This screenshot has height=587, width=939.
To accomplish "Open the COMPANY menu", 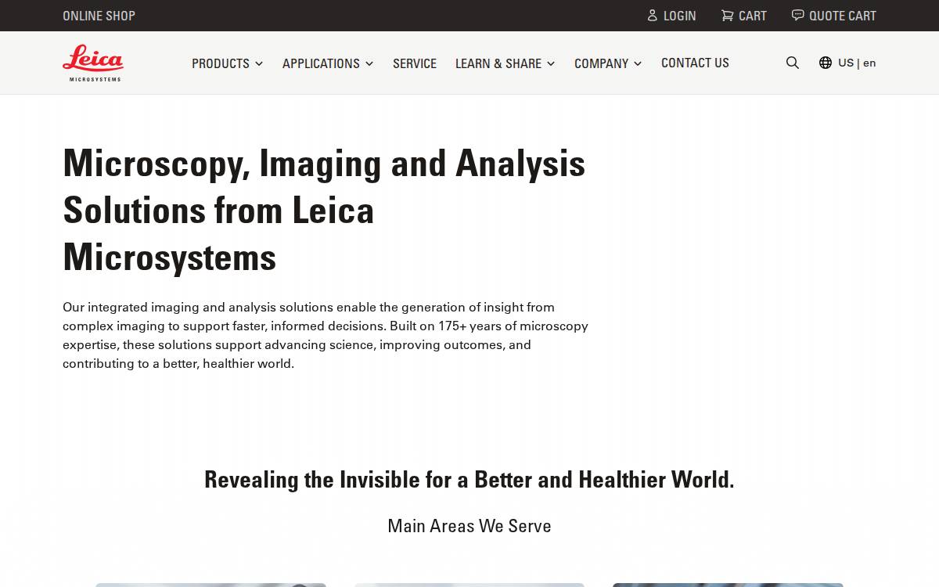I will coord(601,63).
